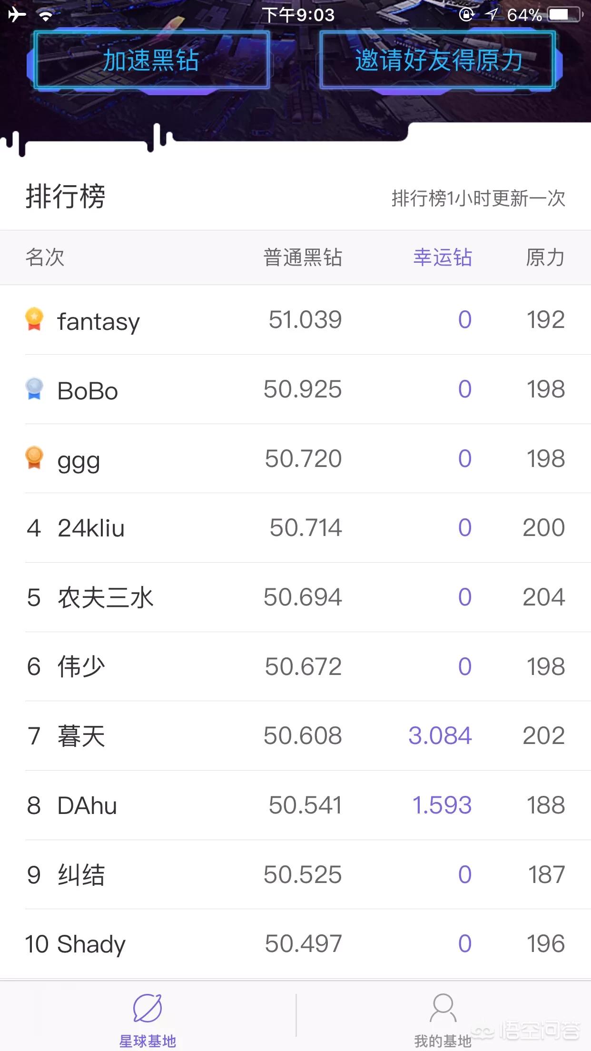Switch to the 我的基地 tab label

[443, 1041]
